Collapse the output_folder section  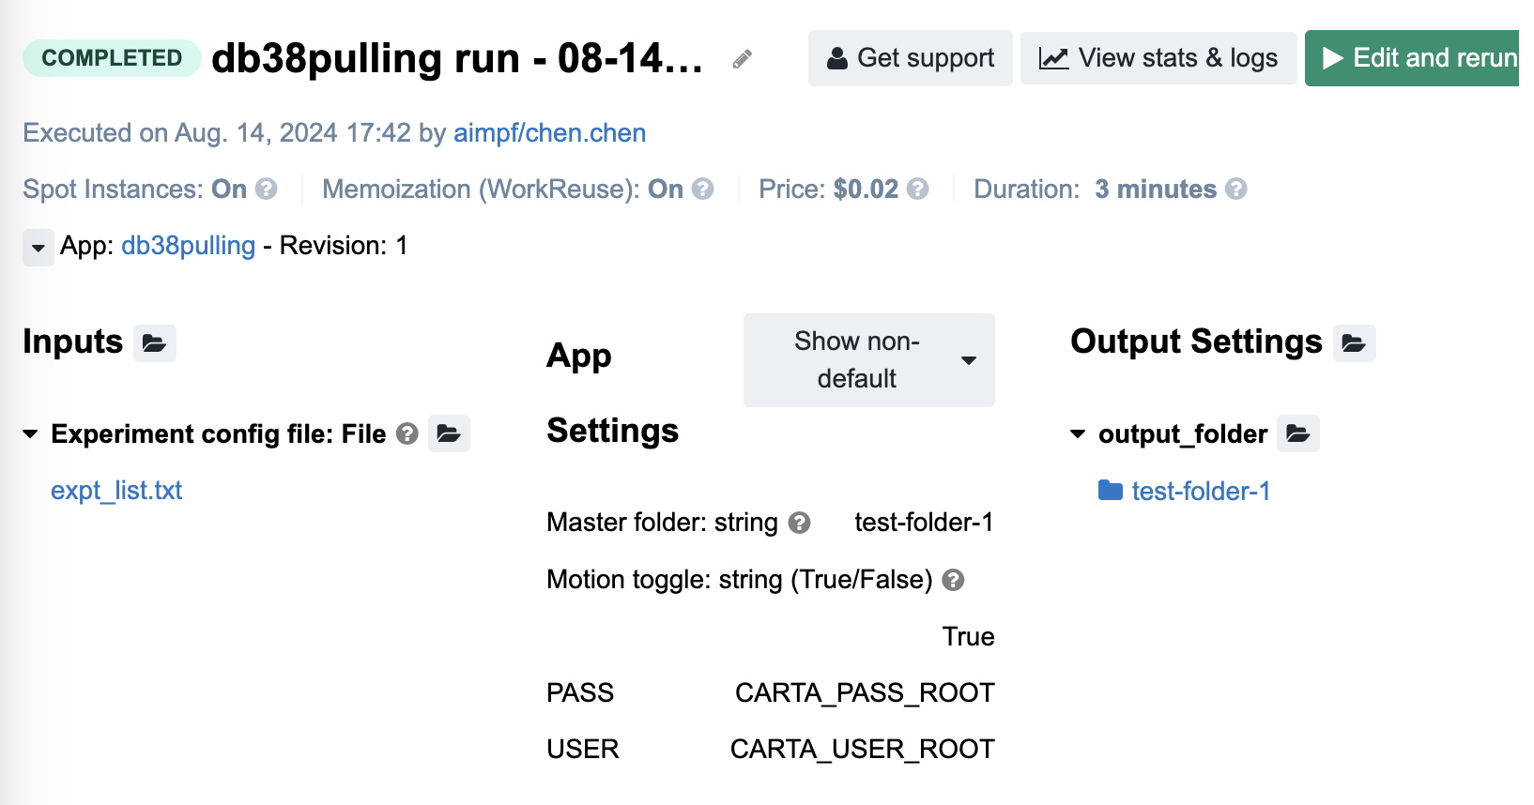(1078, 433)
